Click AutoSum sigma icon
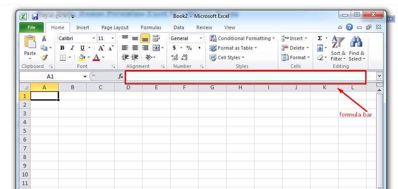The image size is (398, 189). (320, 38)
